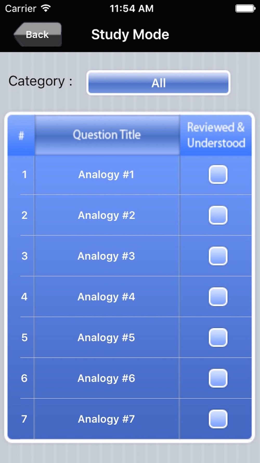Tick the checkbox for Analogy #6
Image resolution: width=260 pixels, height=463 pixels.
(218, 378)
